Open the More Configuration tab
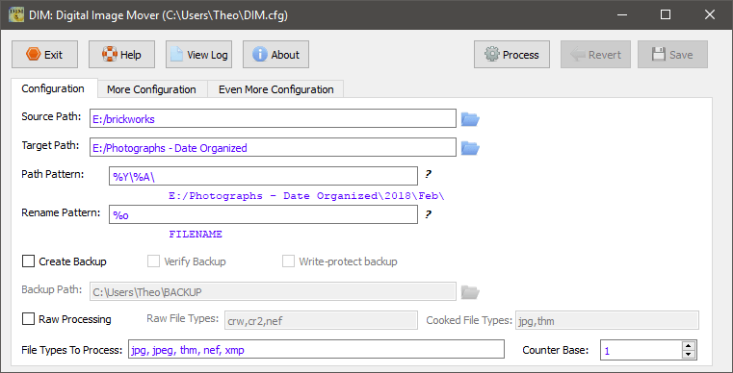Screen dimensions: 733x373 tap(152, 89)
